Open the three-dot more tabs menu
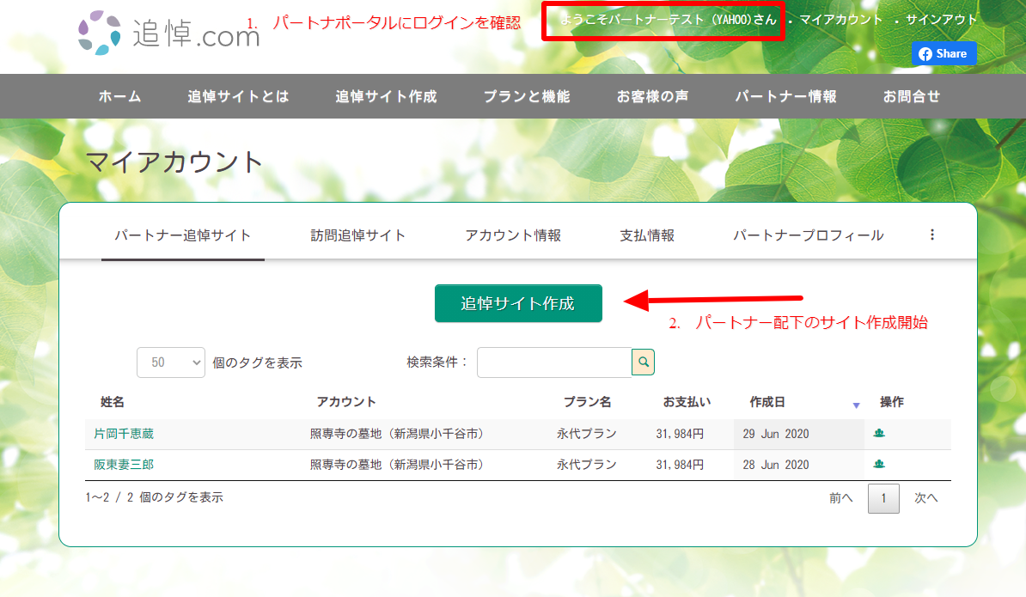This screenshot has height=597, width=1026. [x=932, y=235]
